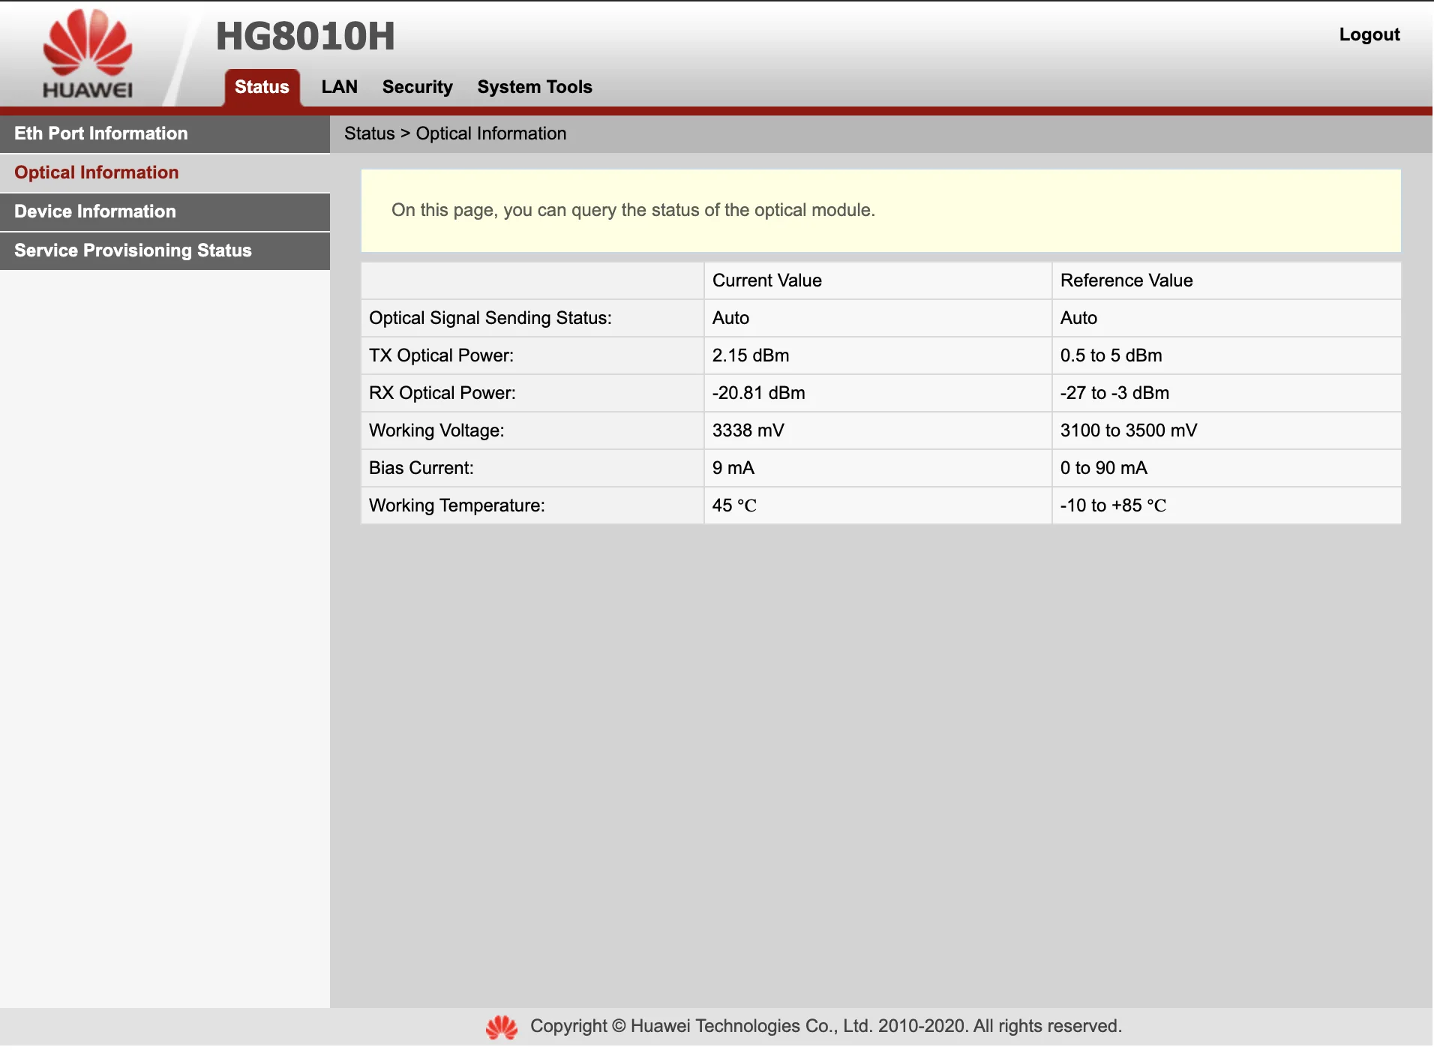1434x1050 pixels.
Task: Open Eth Port Information in sidebar
Action: (101, 133)
